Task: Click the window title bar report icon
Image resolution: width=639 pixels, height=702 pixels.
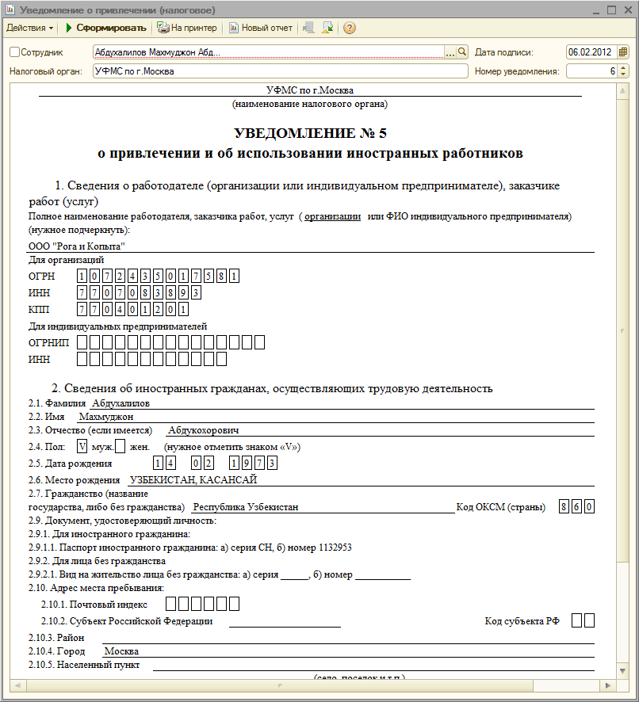Action: [10, 10]
